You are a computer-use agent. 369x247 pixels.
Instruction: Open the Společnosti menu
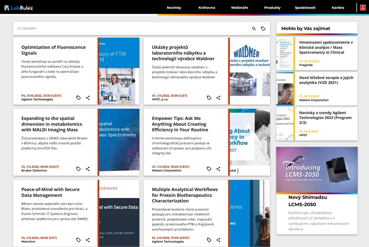click(305, 8)
